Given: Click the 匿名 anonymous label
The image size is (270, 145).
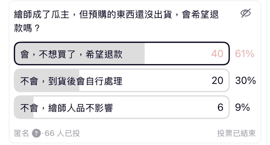Looking at the screenshot, I should tap(21, 133).
